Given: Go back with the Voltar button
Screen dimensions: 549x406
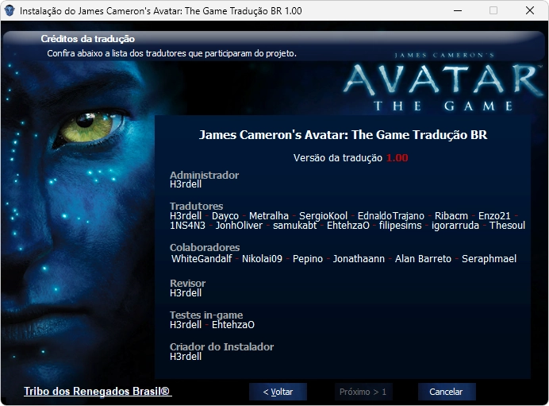Looking at the screenshot, I should (x=278, y=392).
